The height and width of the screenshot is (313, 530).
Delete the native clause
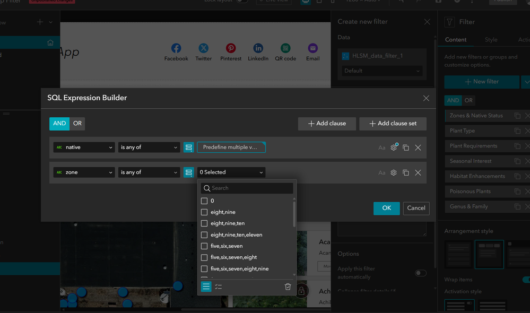pos(418,147)
